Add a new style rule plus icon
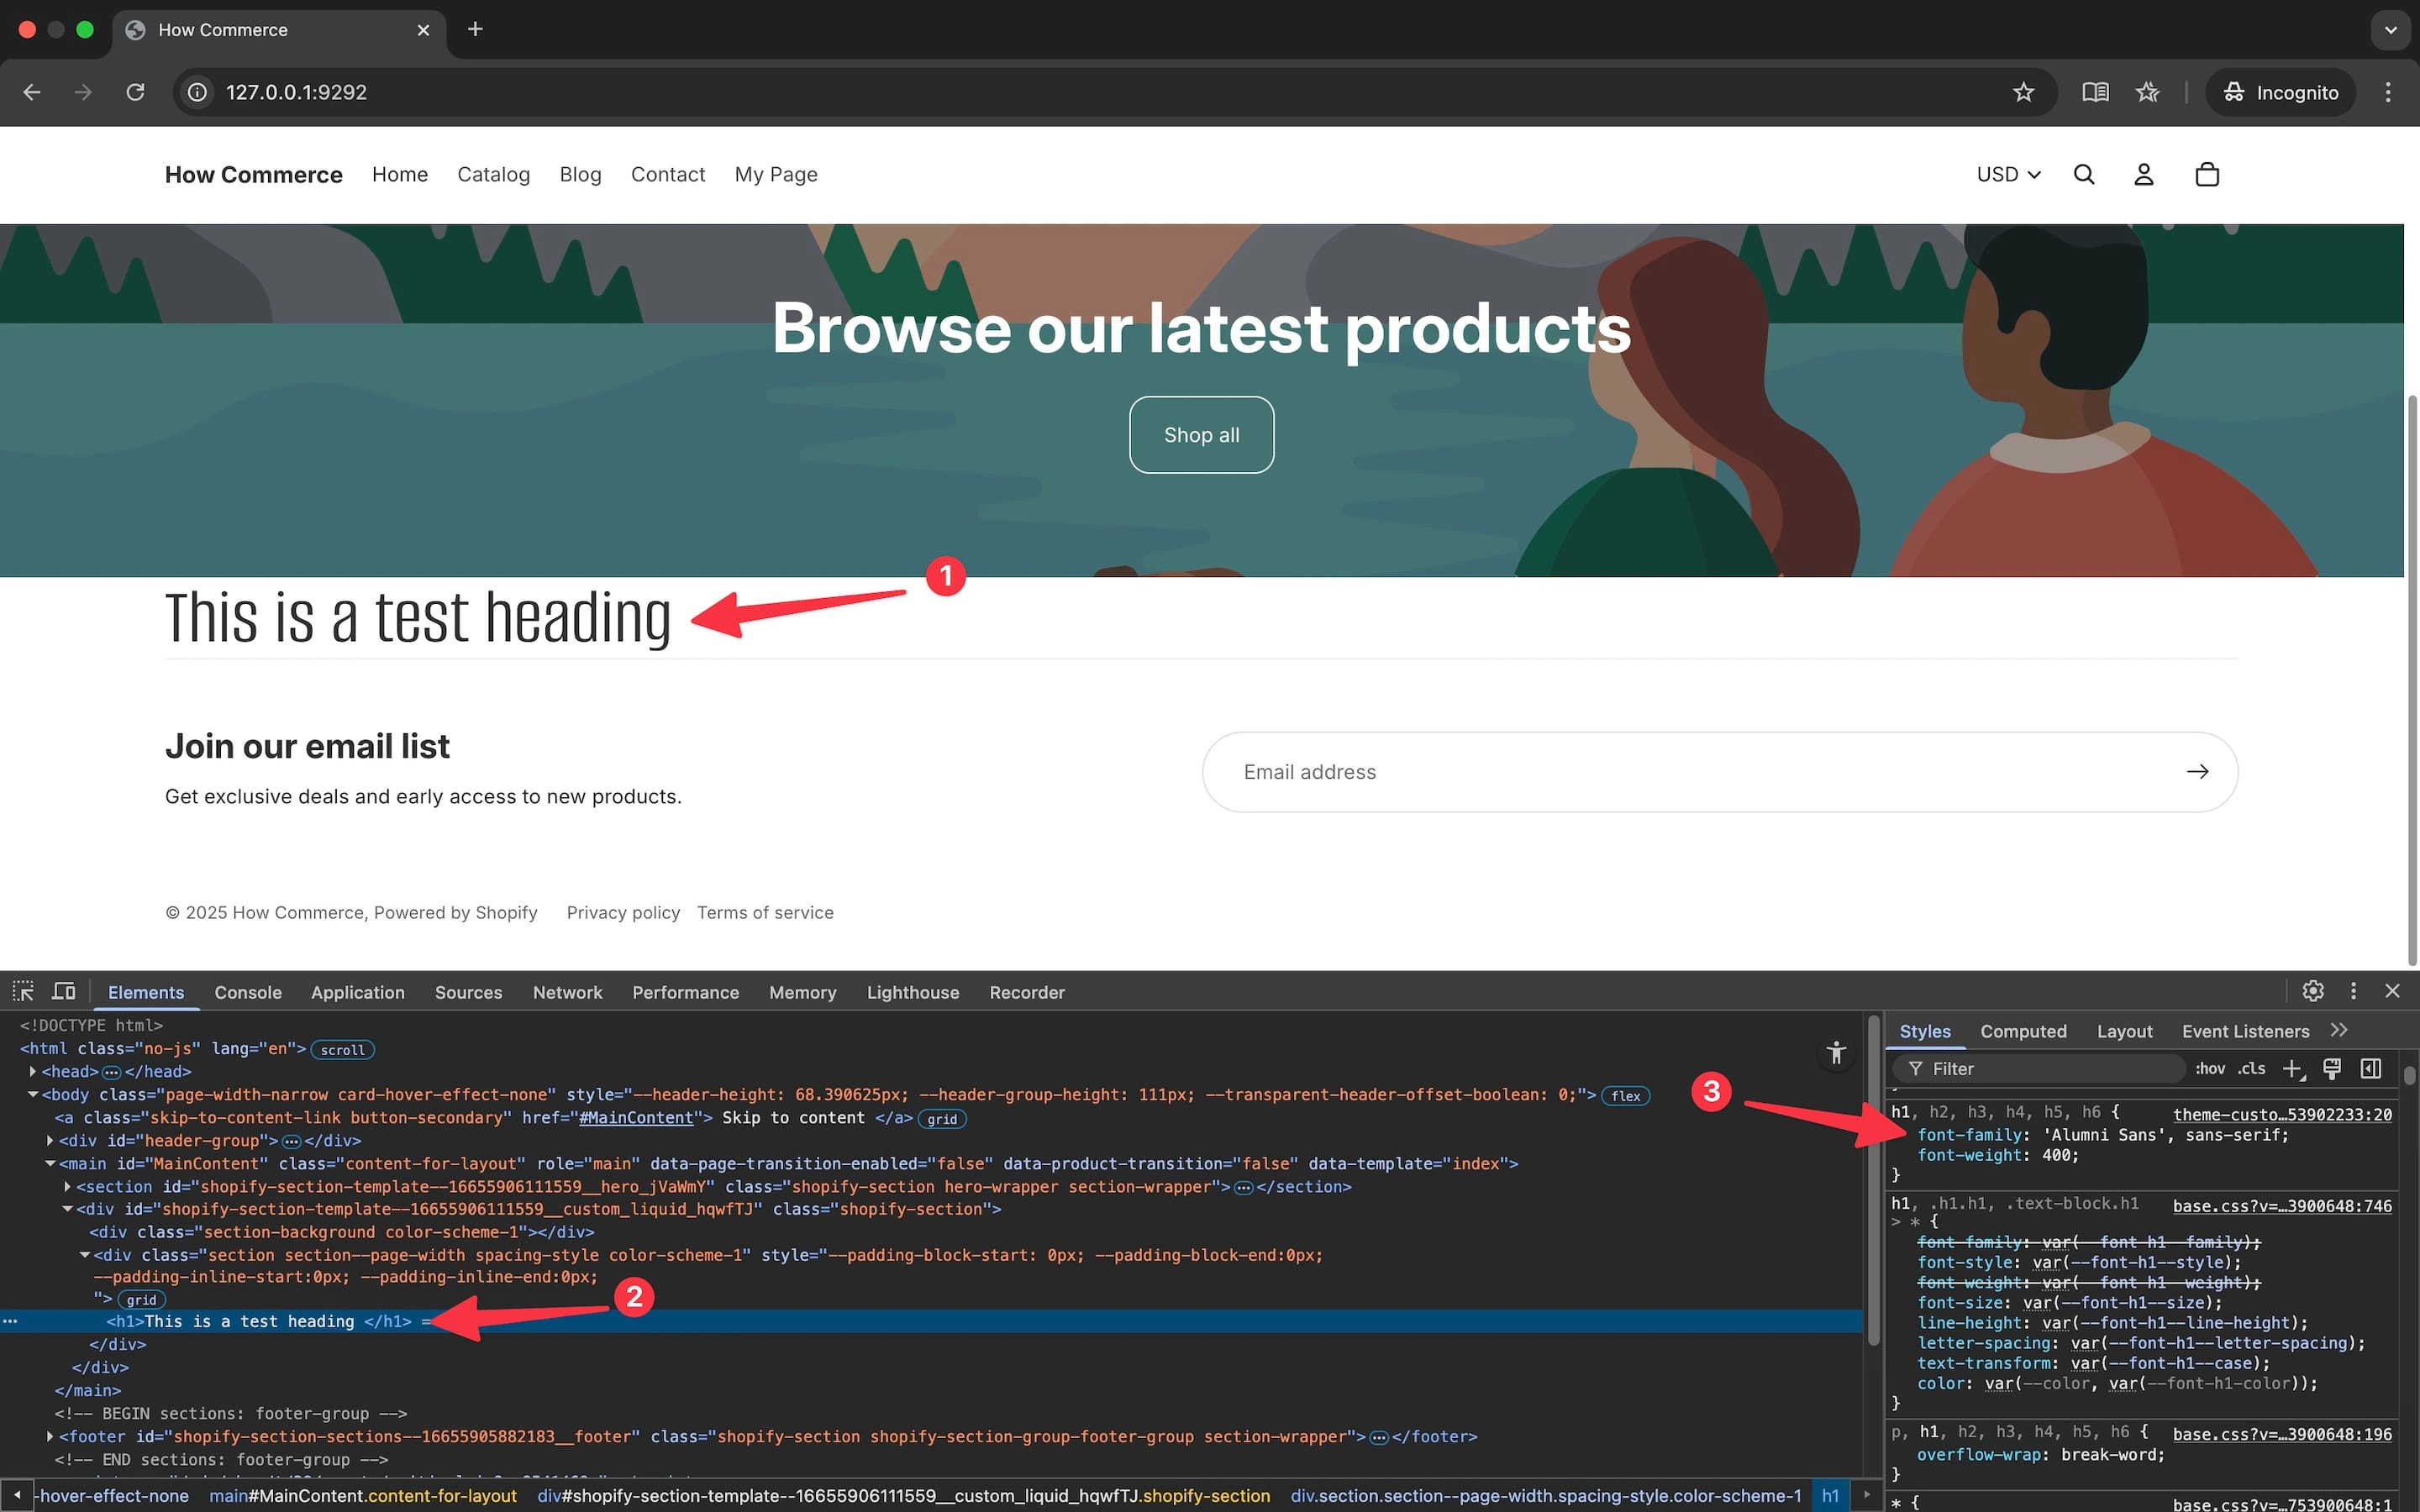 [2293, 1069]
